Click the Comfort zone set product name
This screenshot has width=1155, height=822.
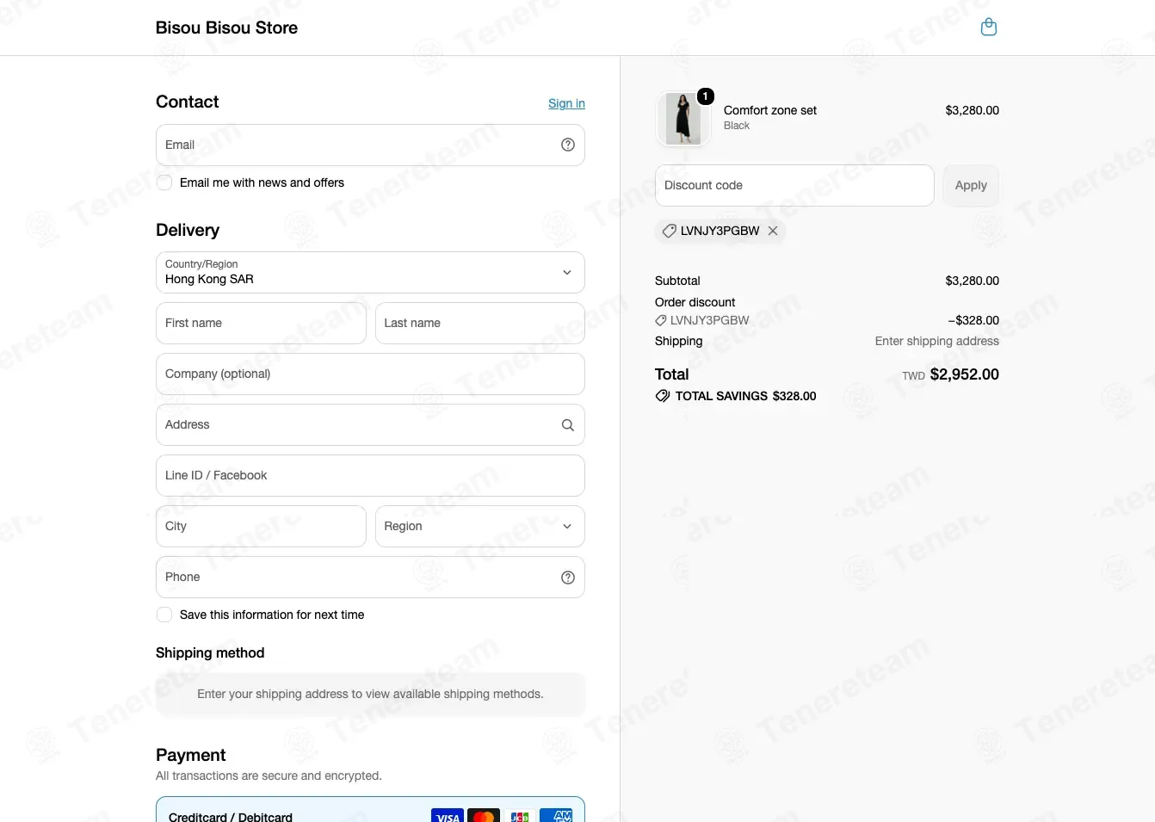click(770, 110)
